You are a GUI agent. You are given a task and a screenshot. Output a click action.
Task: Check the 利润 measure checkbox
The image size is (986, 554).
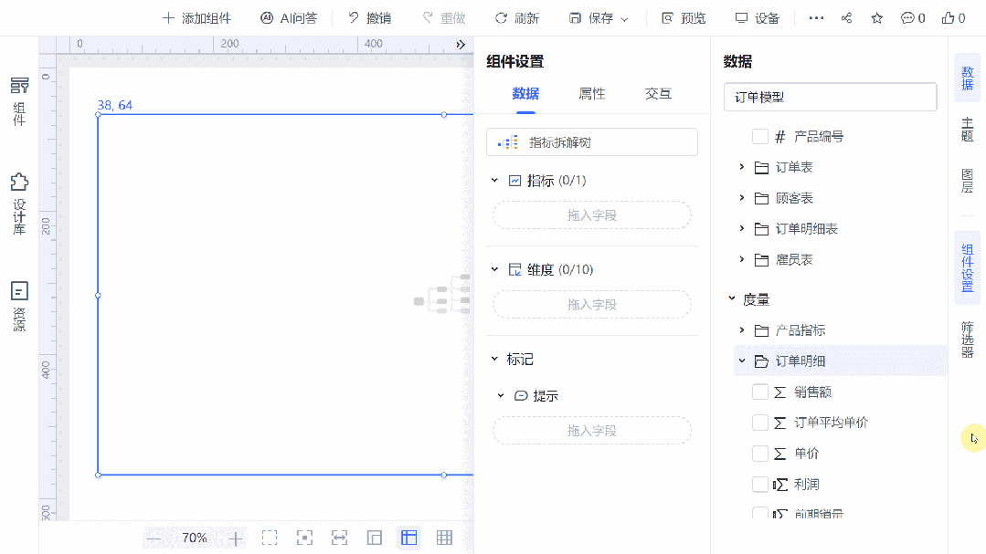click(759, 484)
